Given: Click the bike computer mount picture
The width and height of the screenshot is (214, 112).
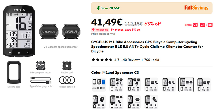Looking at the screenshot, I should point(41,66).
